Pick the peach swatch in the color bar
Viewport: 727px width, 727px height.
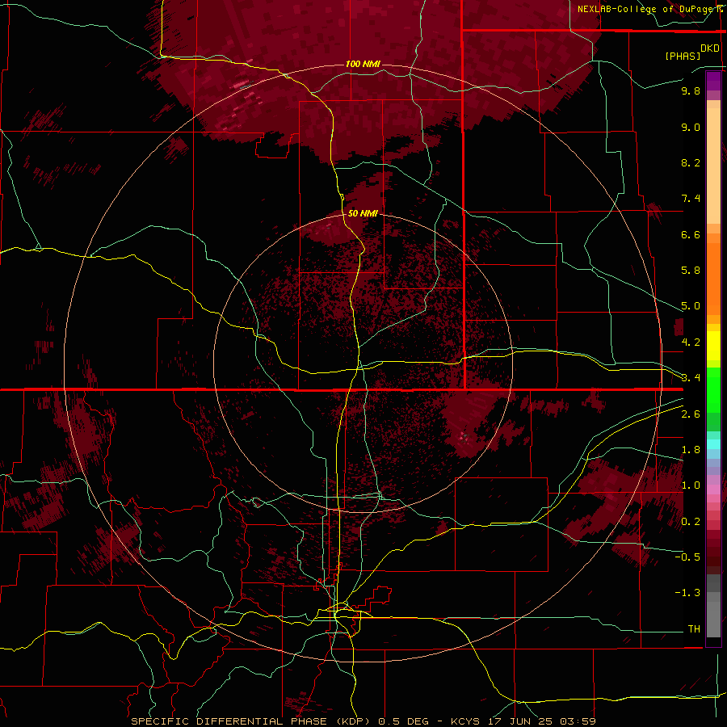[x=713, y=166]
